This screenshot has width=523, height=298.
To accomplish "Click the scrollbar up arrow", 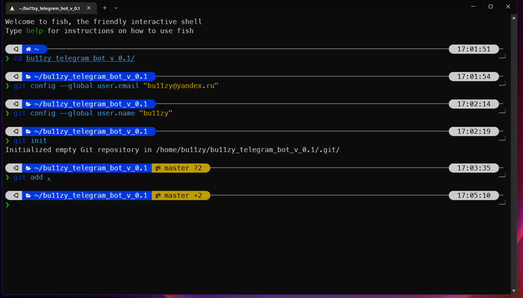I will point(514,19).
